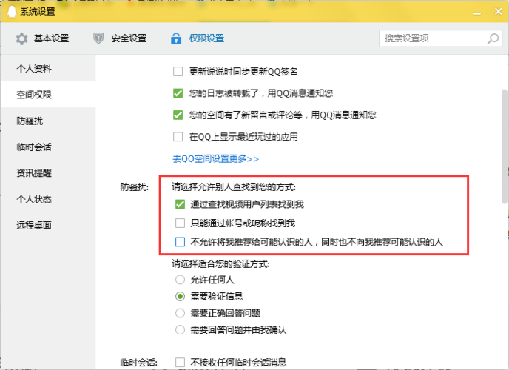Check 不接收任何临时会话消息 checkbox
Viewport: 509px width, 370px height.
[181, 362]
